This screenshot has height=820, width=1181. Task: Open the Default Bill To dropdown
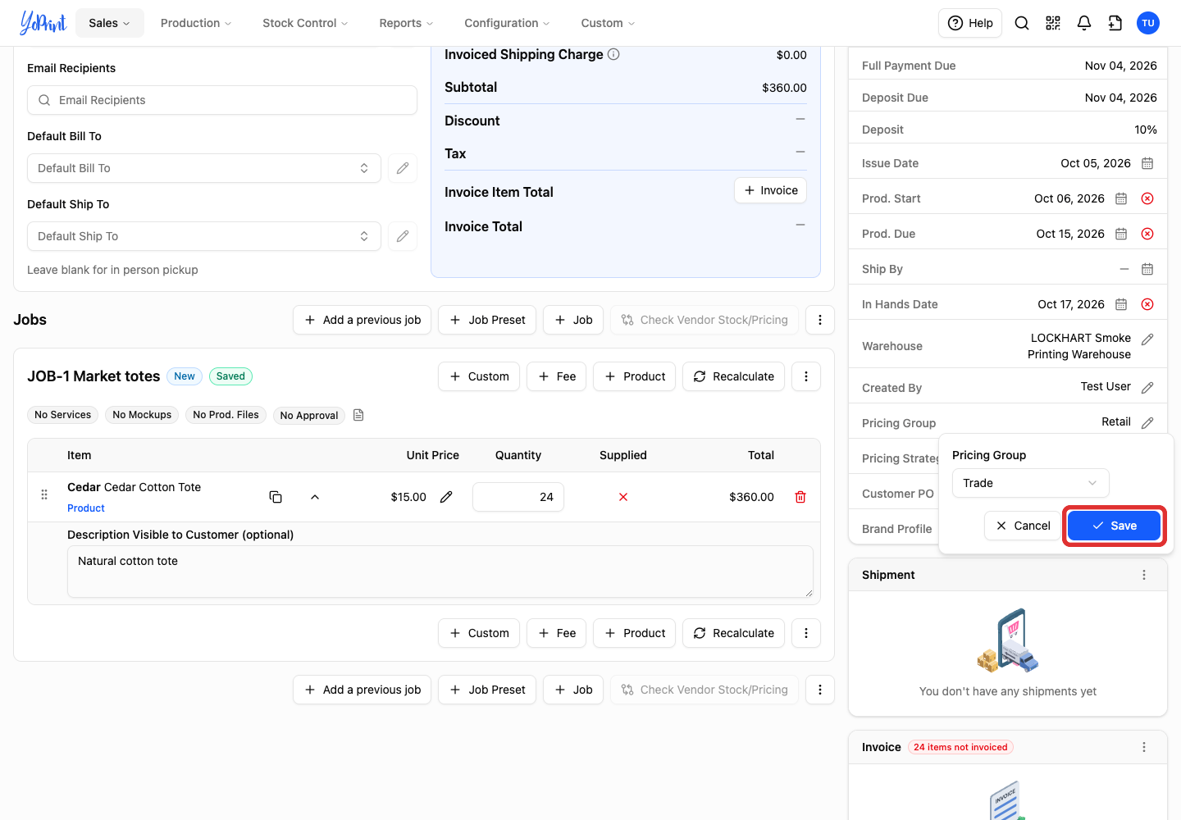click(204, 168)
